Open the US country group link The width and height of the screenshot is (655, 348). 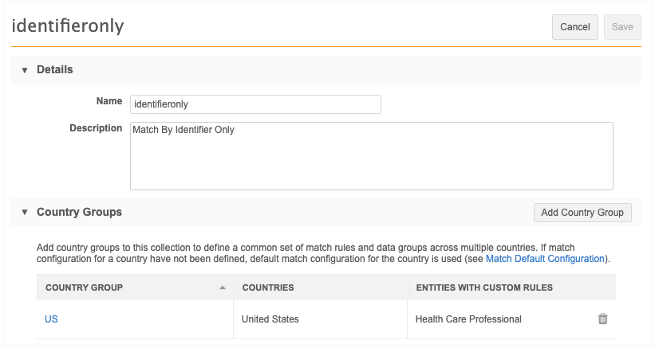pyautogui.click(x=51, y=319)
